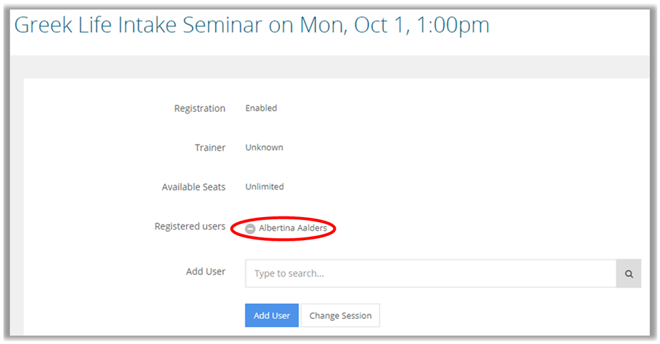Select the registered user name Albertina Aalders
The height and width of the screenshot is (344, 660).
click(293, 229)
